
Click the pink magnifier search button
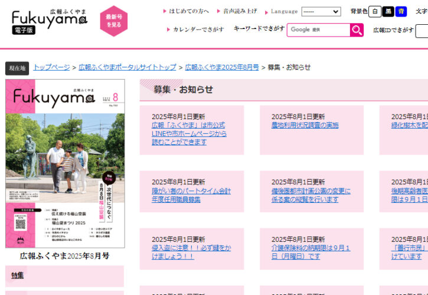(x=357, y=29)
